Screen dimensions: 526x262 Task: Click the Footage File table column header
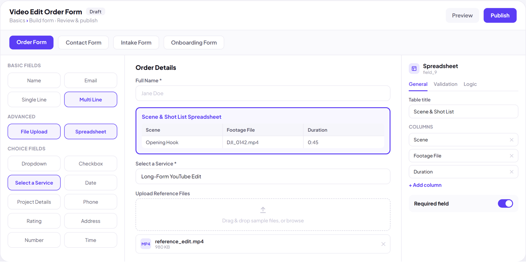[263, 130]
